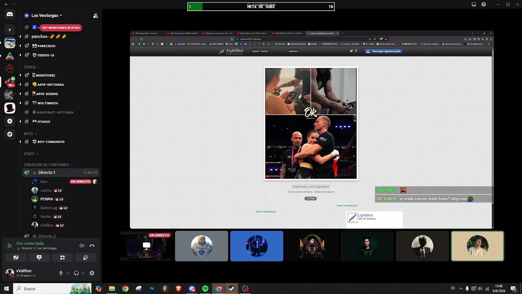The height and width of the screenshot is (294, 522).
Task: Collapse the OTROS channel category
Action: point(32,67)
